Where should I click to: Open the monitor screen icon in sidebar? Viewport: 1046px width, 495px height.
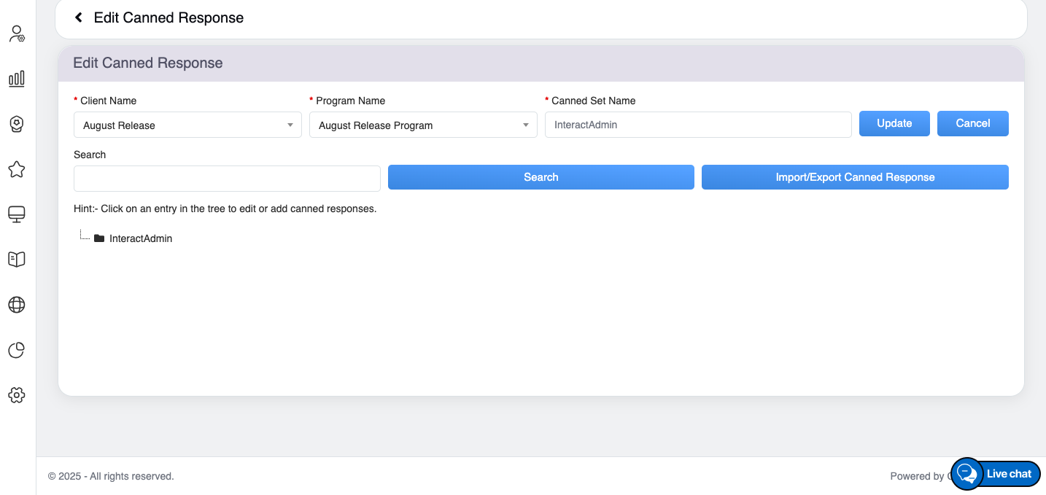17,214
